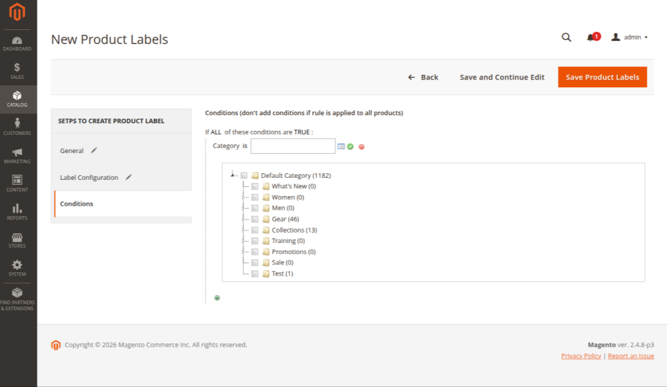This screenshot has height=387, width=667.
Task: Collapse the Default Category tree node
Action: 233,175
